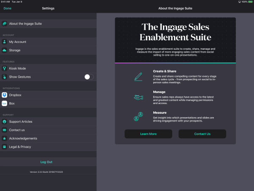Click the INTEGRATIONS section header
This screenshot has height=191, width=254.
coord(11,88)
